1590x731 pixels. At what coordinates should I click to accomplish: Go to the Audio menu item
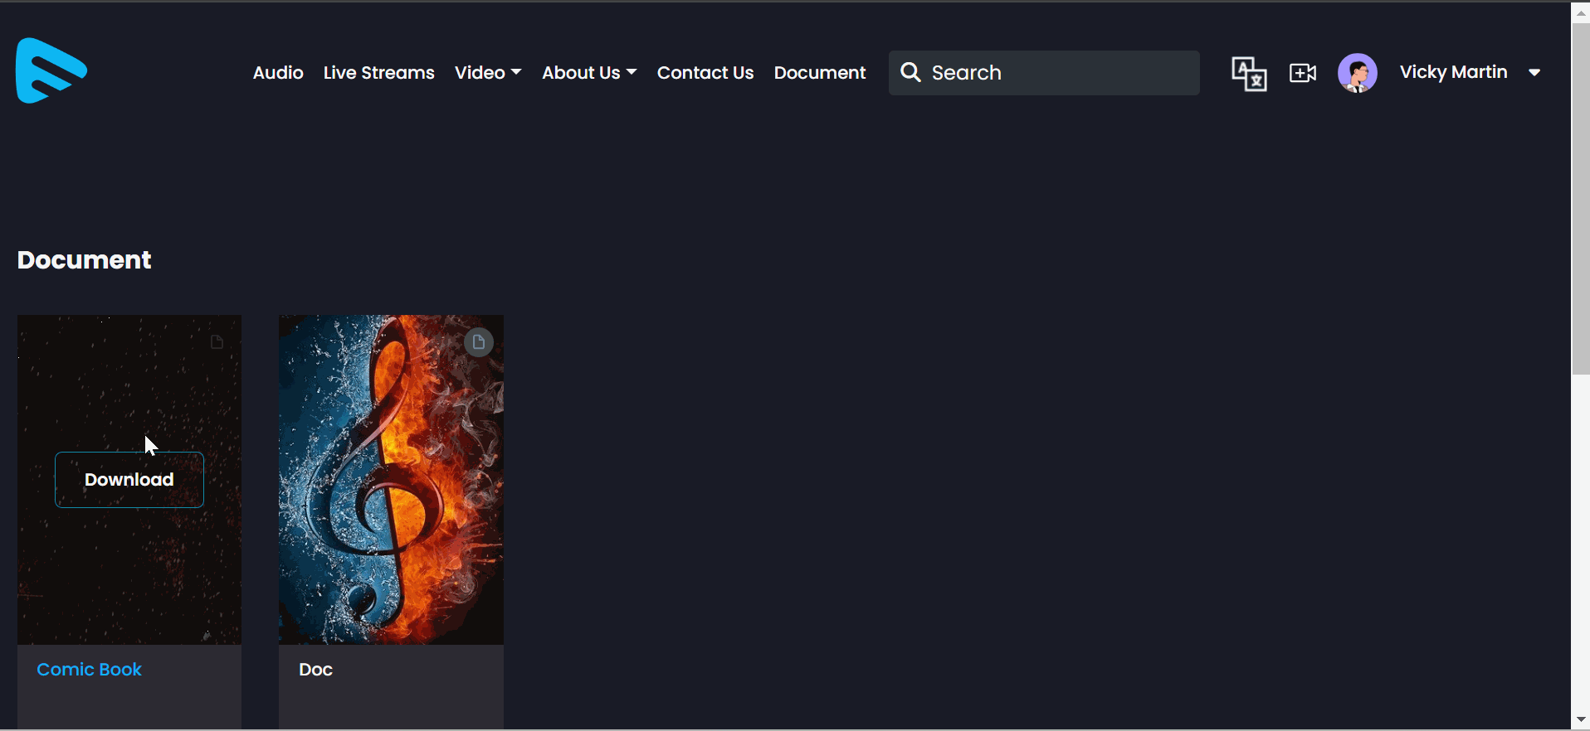point(278,73)
